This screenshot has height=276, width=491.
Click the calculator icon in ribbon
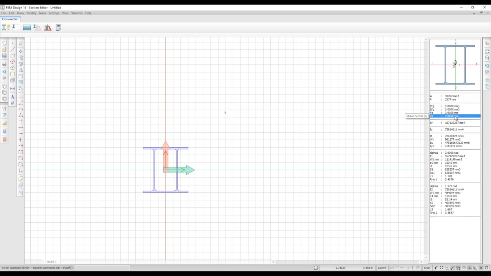pos(26,27)
